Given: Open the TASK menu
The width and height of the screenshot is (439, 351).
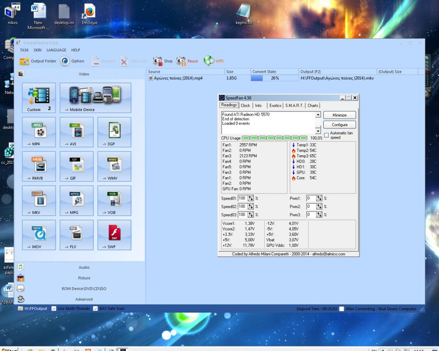Looking at the screenshot, I should (24, 50).
